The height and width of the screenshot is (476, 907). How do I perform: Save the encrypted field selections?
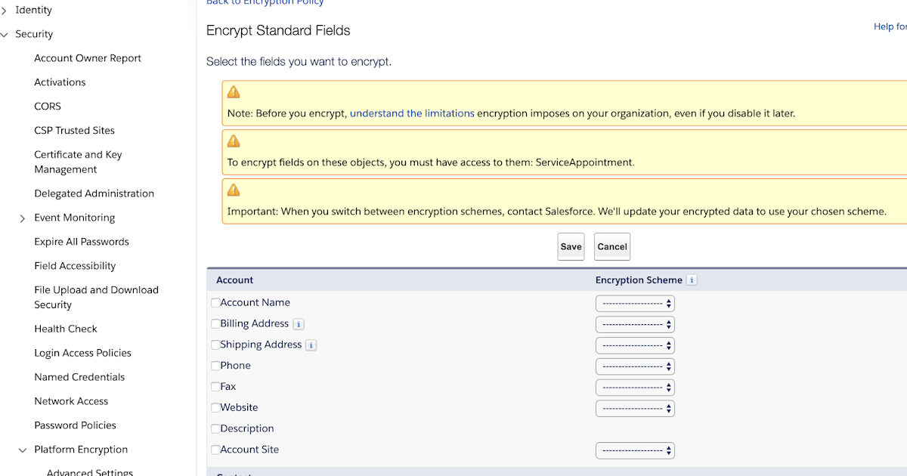point(571,246)
